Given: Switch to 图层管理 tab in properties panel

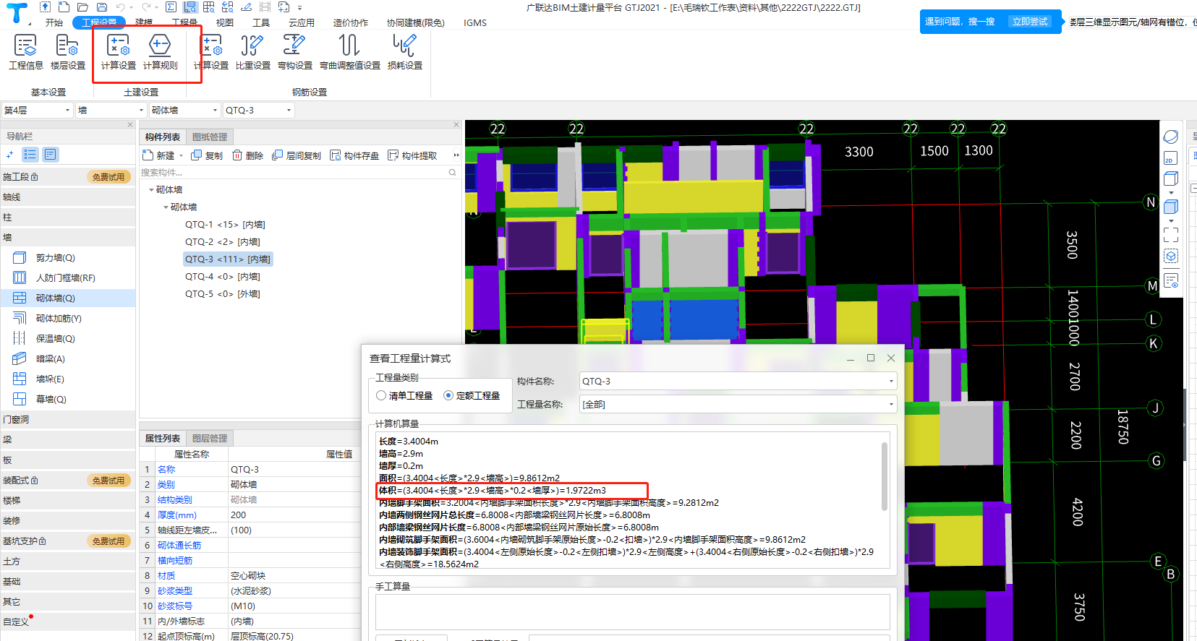Looking at the screenshot, I should [210, 438].
